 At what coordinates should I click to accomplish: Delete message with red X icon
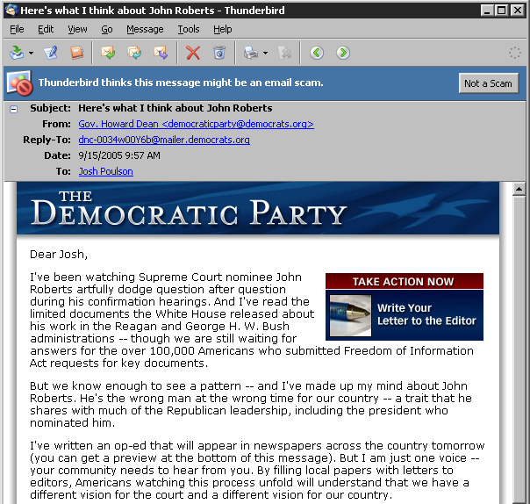point(193,53)
